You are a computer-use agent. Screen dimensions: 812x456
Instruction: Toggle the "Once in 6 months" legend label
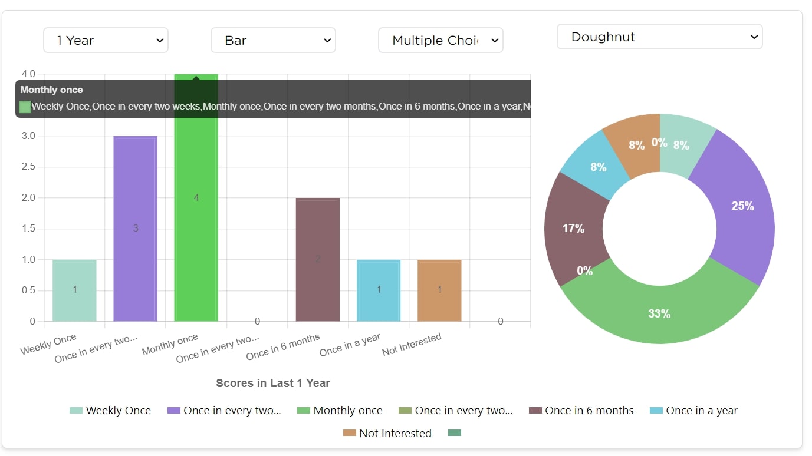[x=589, y=411]
